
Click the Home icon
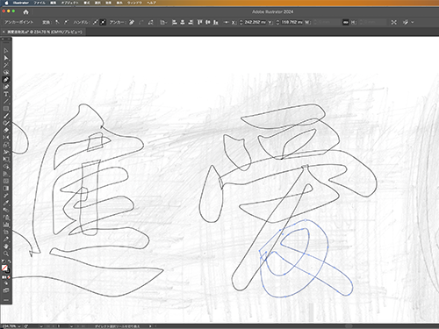tap(25, 12)
